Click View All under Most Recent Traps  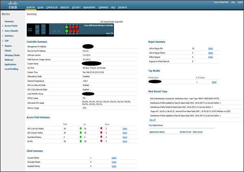point(152,120)
